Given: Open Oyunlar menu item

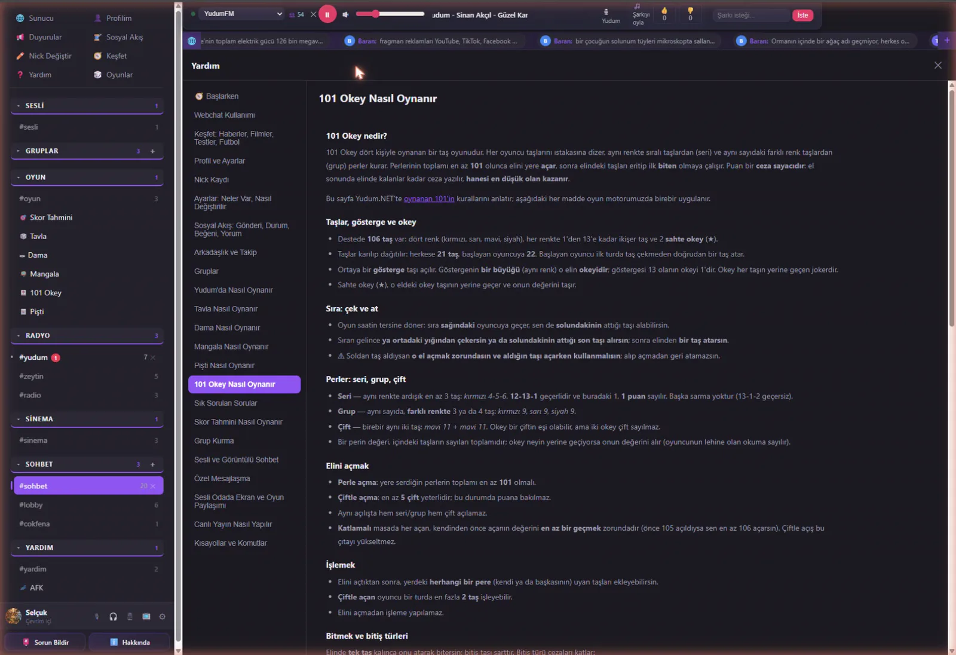Looking at the screenshot, I should [114, 75].
